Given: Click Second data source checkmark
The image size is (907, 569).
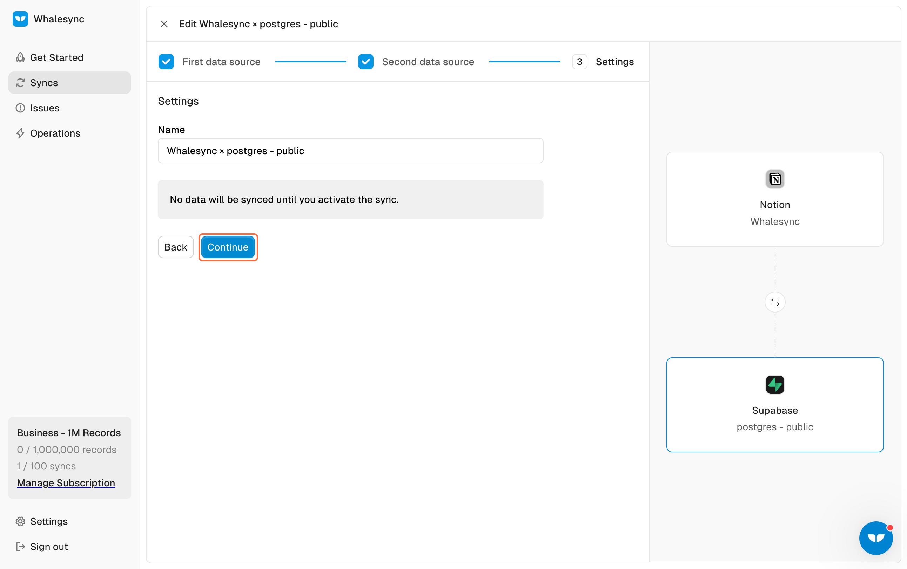Looking at the screenshot, I should [x=365, y=62].
